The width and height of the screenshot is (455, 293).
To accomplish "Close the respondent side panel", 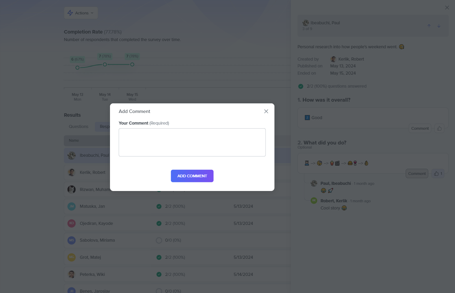I will pos(447,8).
